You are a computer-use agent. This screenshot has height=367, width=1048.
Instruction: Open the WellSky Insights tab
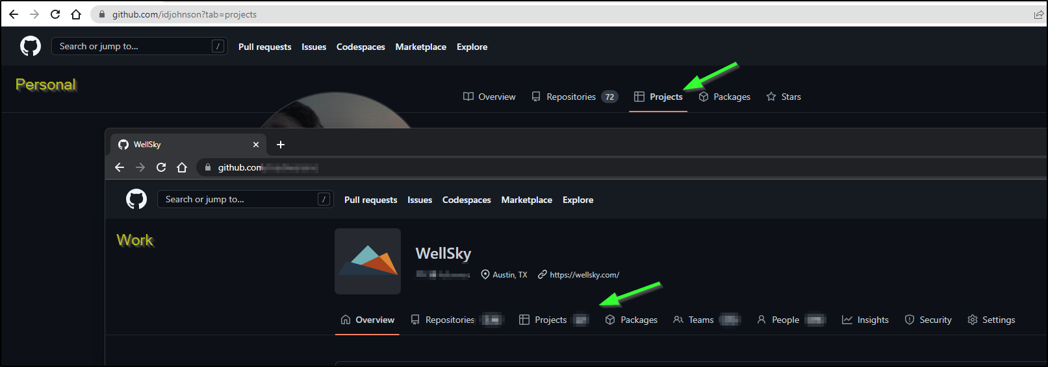tap(865, 320)
